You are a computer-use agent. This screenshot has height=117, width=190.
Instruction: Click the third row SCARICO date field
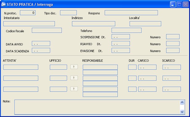172,89
